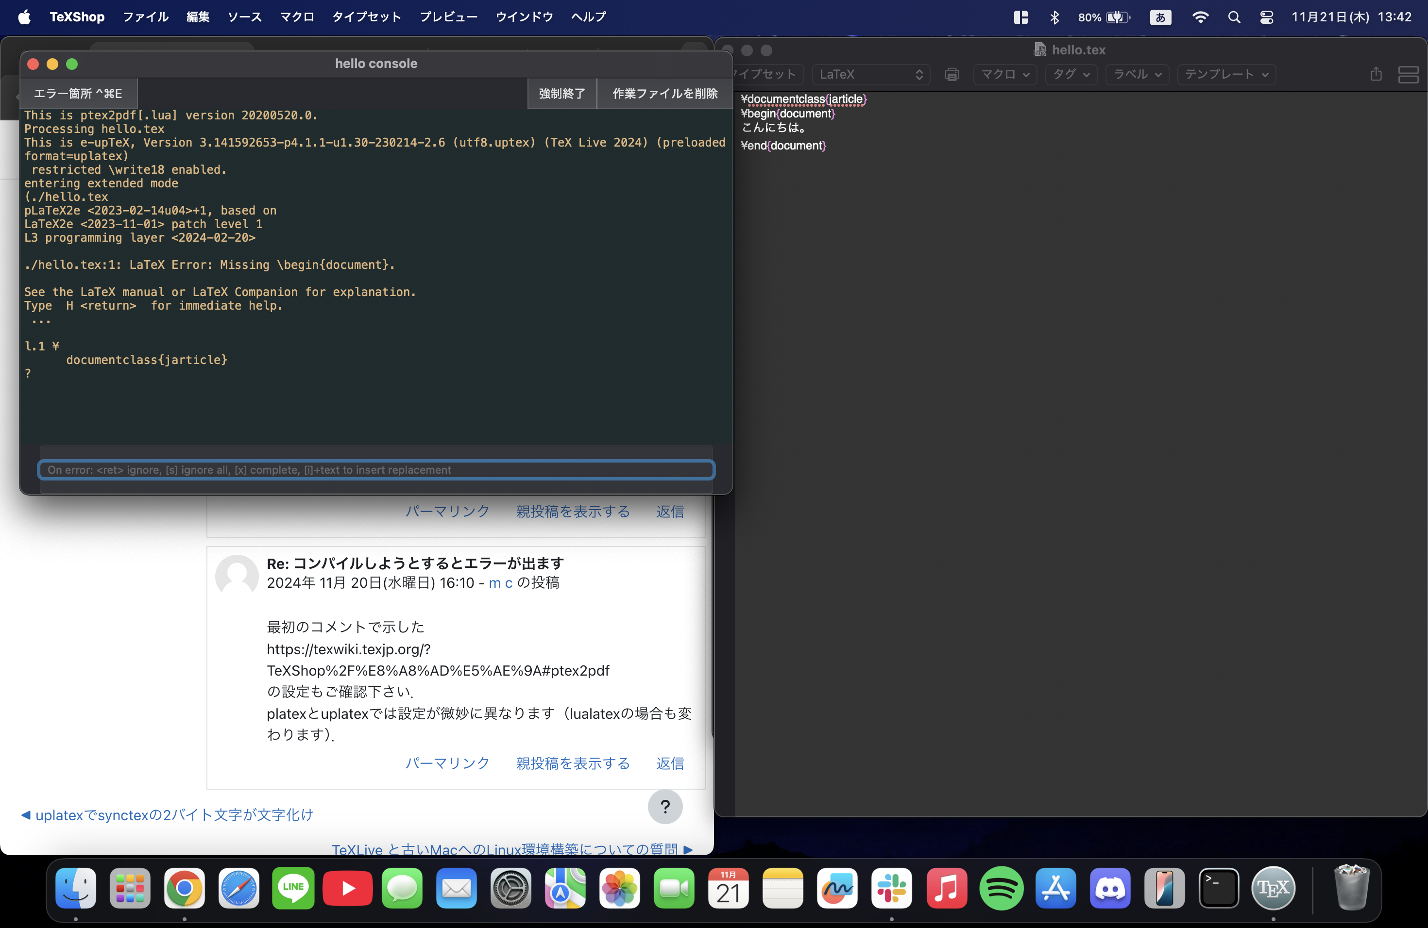Screen dimensions: 1428x928
Task: Open the ヘルプ menu
Action: pos(588,17)
